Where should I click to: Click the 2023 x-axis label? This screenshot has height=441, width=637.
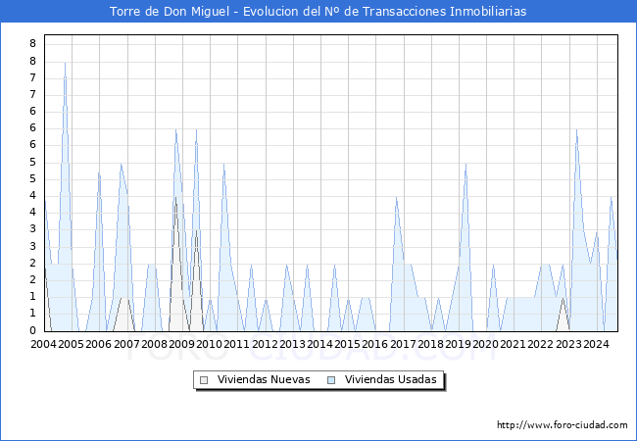point(568,344)
